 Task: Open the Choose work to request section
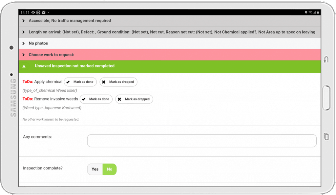pos(51,55)
